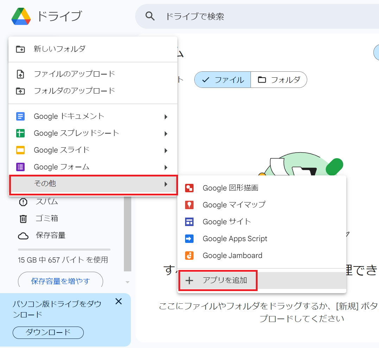Open Google 図形描画 via its icon
The height and width of the screenshot is (348, 379).
tap(190, 188)
